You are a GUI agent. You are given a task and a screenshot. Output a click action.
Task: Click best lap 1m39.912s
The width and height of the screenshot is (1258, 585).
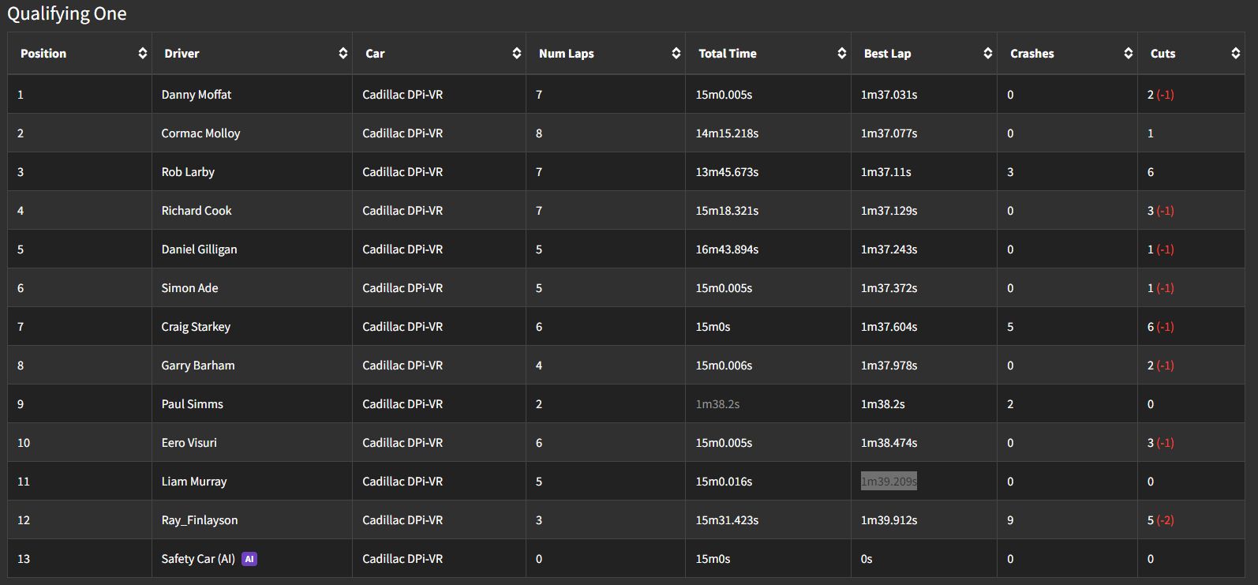pos(889,520)
